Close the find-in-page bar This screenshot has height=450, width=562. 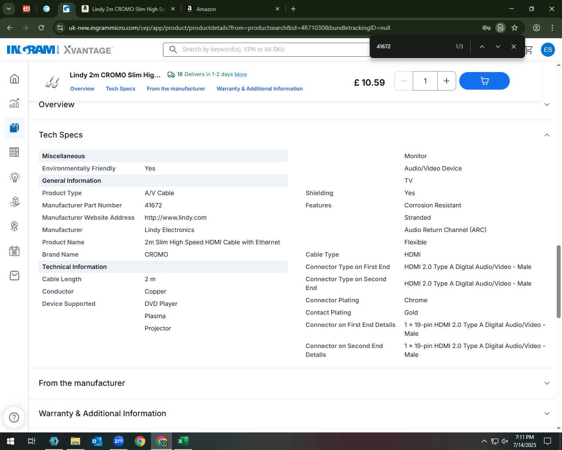pyautogui.click(x=513, y=47)
